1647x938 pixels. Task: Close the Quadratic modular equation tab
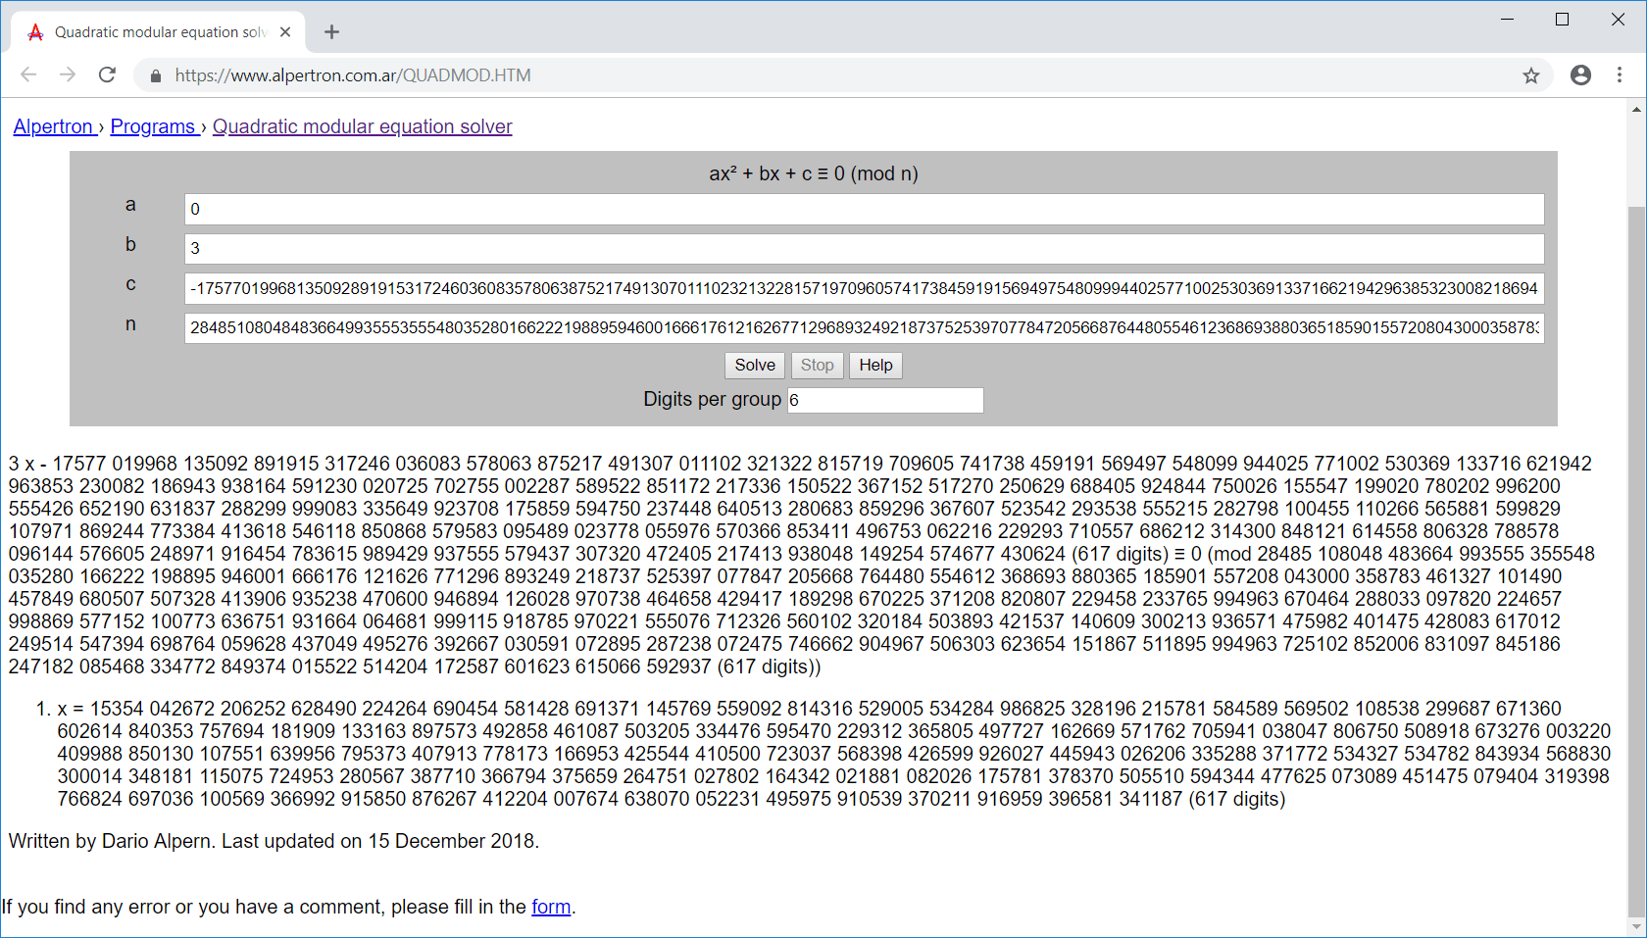[x=285, y=32]
